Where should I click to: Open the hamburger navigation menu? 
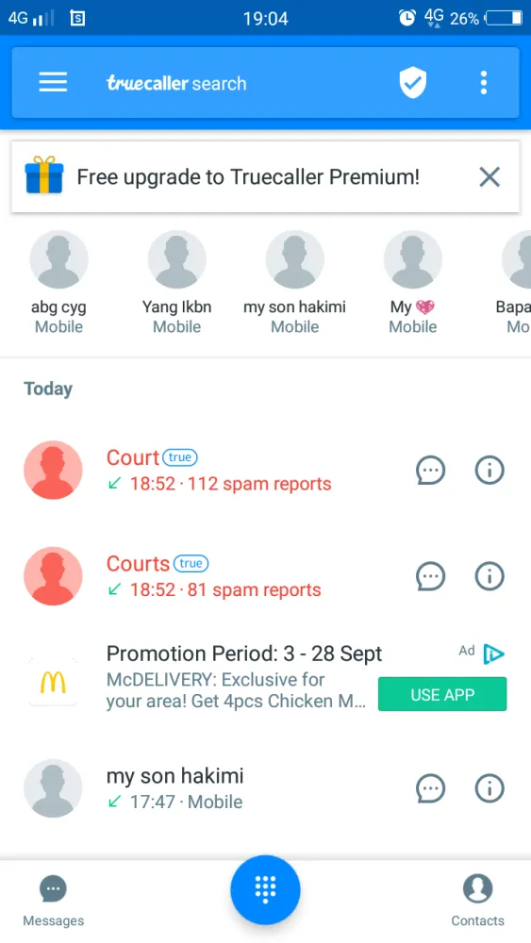click(53, 82)
